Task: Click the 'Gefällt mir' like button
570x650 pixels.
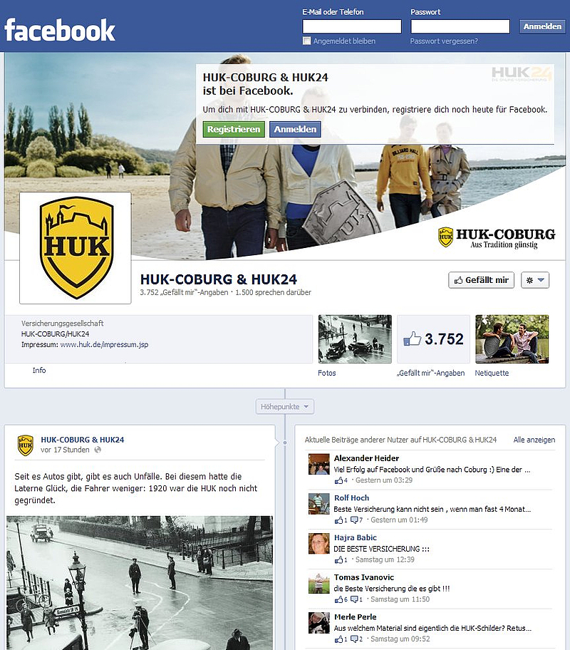Action: pos(481,280)
